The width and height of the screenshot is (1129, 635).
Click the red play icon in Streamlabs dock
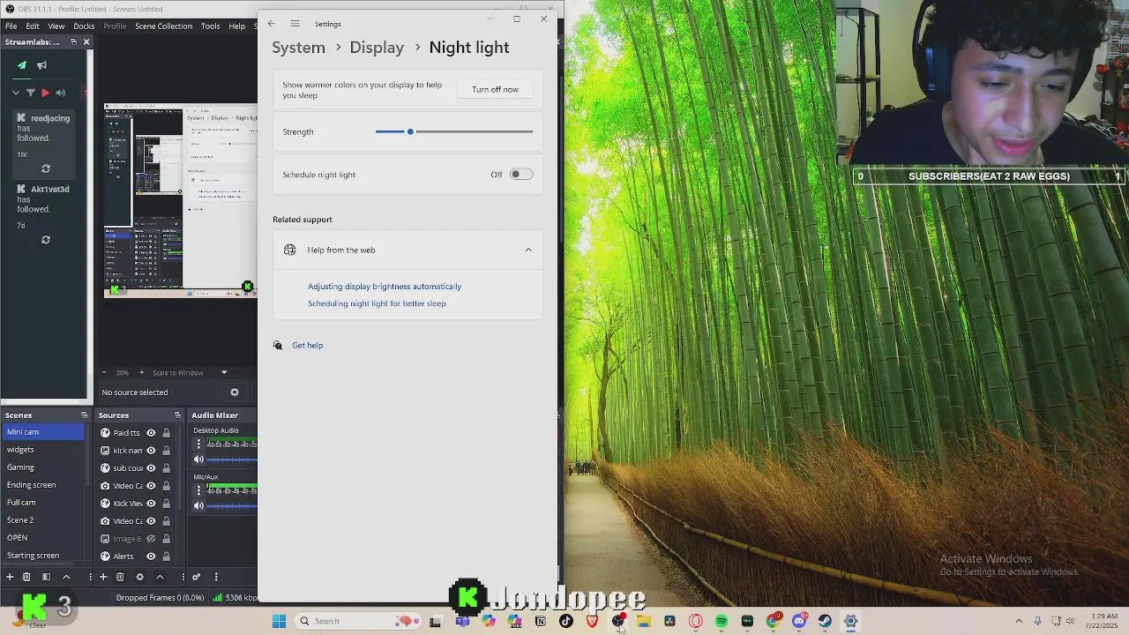pyautogui.click(x=45, y=93)
